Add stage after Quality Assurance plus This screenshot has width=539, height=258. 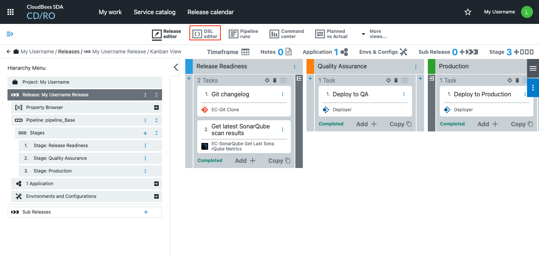[x=420, y=78]
